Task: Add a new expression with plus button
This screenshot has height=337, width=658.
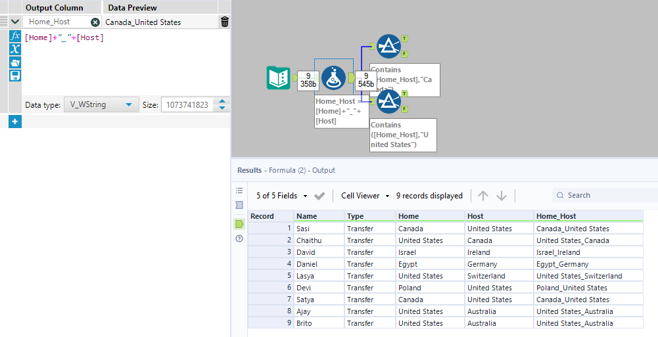Action: [x=15, y=122]
